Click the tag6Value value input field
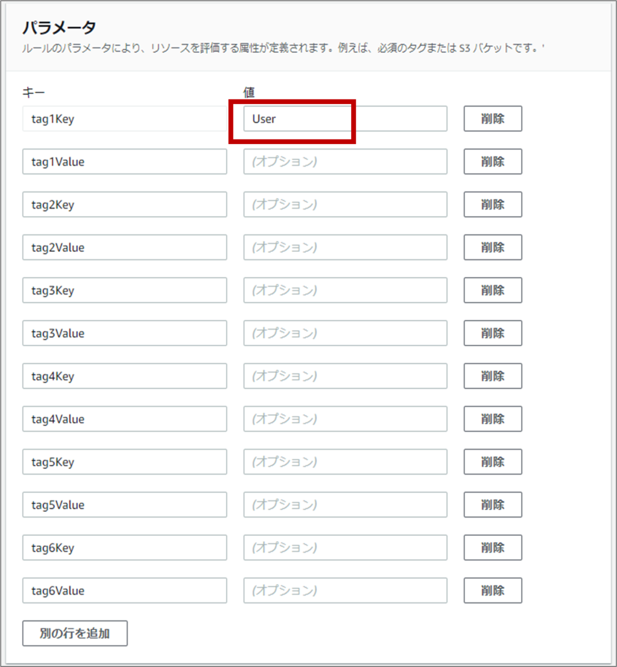 click(345, 590)
